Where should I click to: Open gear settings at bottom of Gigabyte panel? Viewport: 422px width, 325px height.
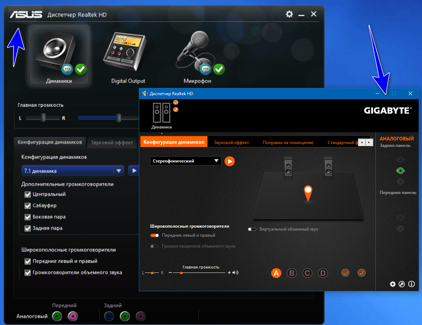[x=393, y=284]
